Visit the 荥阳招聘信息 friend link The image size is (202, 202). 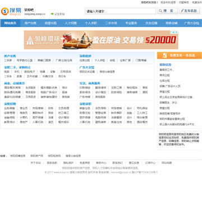(x=18, y=156)
